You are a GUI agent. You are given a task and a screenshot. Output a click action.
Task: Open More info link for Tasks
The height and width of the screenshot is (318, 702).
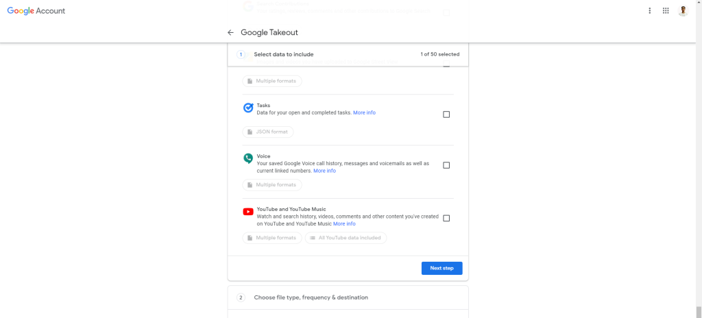pyautogui.click(x=365, y=113)
